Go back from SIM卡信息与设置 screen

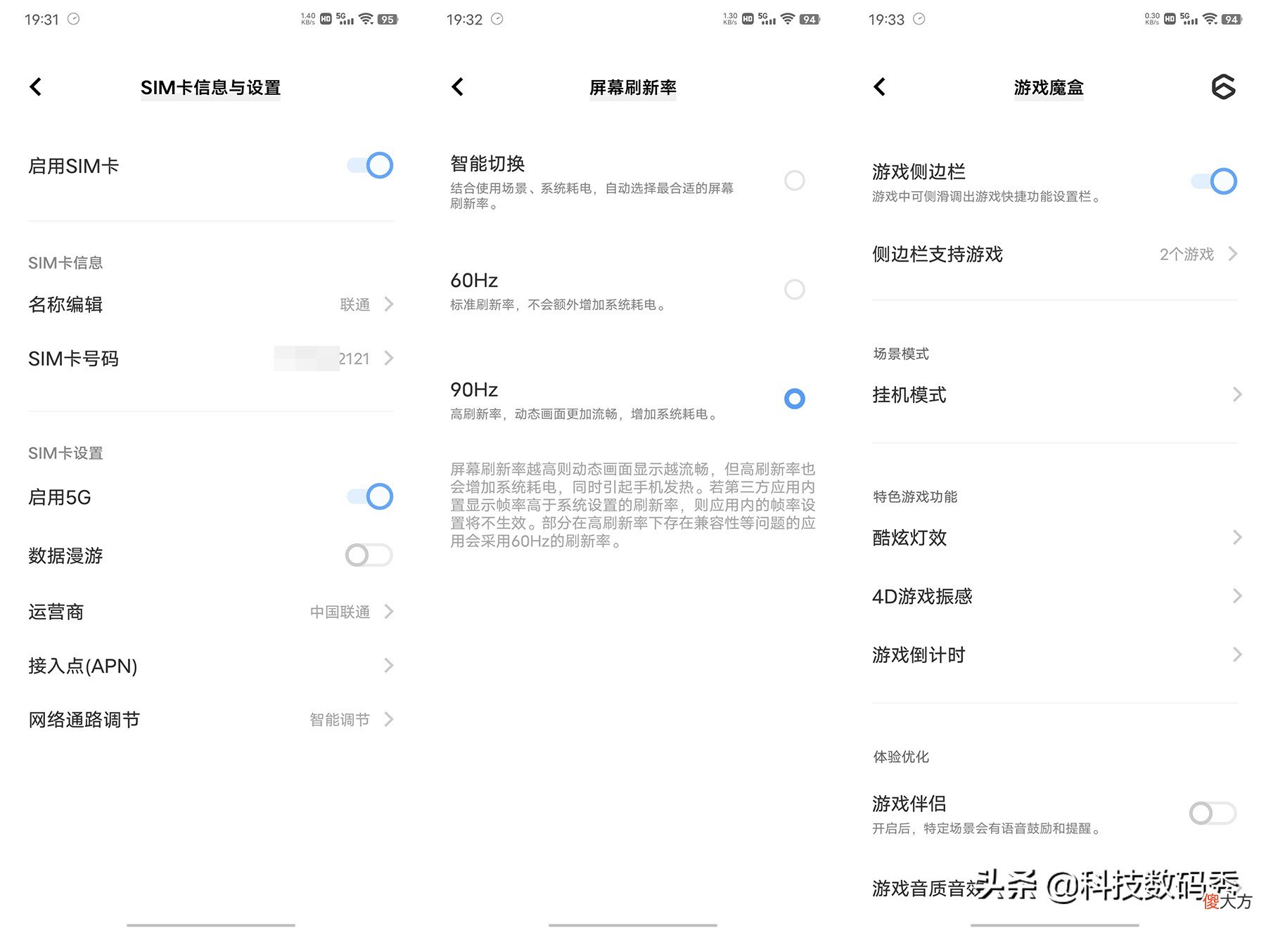[x=36, y=87]
